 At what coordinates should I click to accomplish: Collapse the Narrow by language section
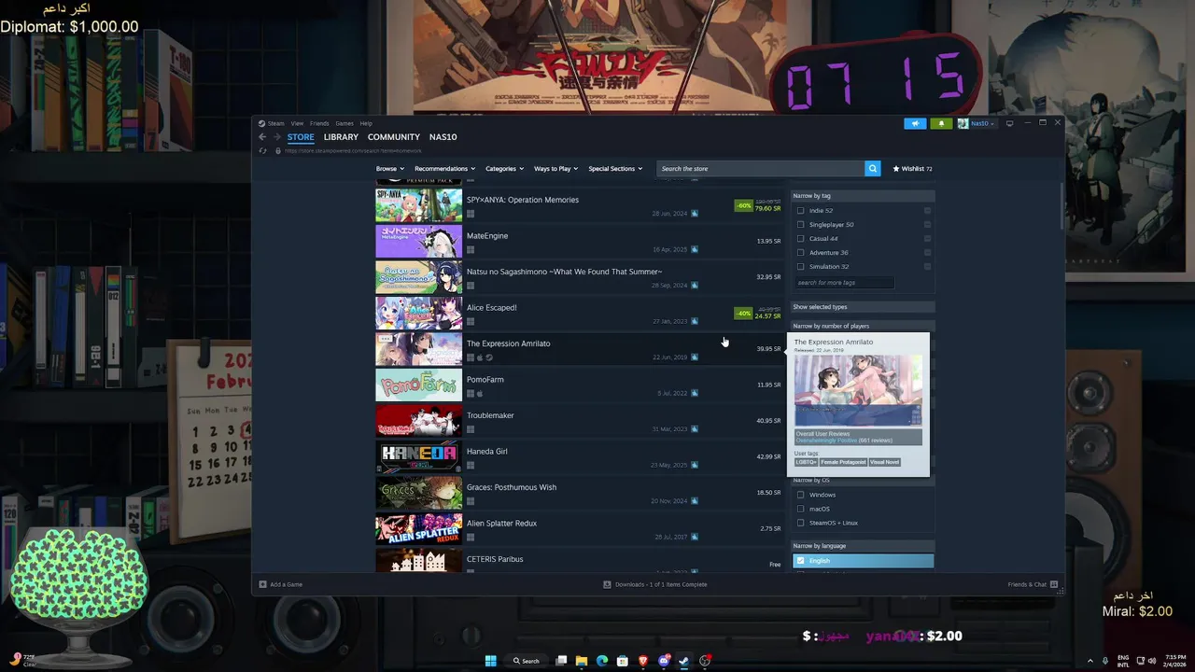tap(863, 546)
